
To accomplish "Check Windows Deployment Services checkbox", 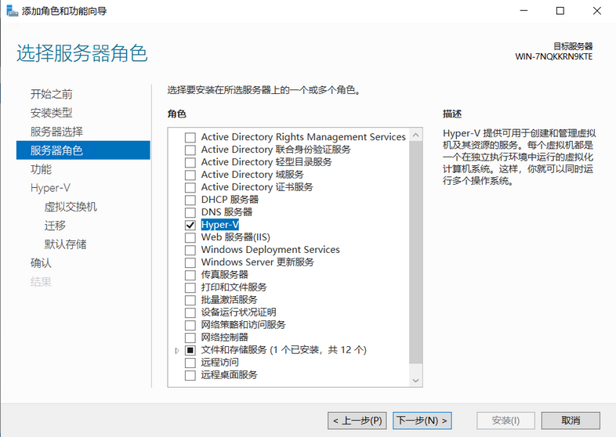I will click(x=190, y=250).
